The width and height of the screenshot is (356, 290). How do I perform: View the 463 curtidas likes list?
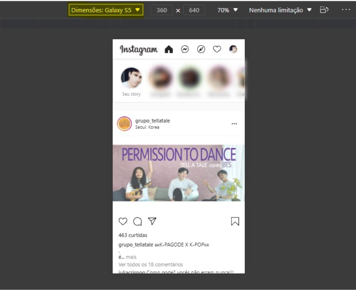[133, 235]
